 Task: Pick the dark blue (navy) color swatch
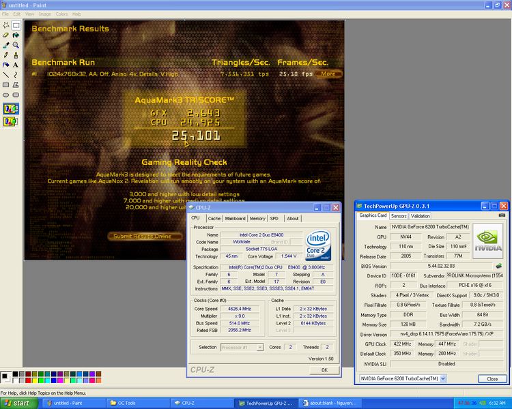[53, 374]
